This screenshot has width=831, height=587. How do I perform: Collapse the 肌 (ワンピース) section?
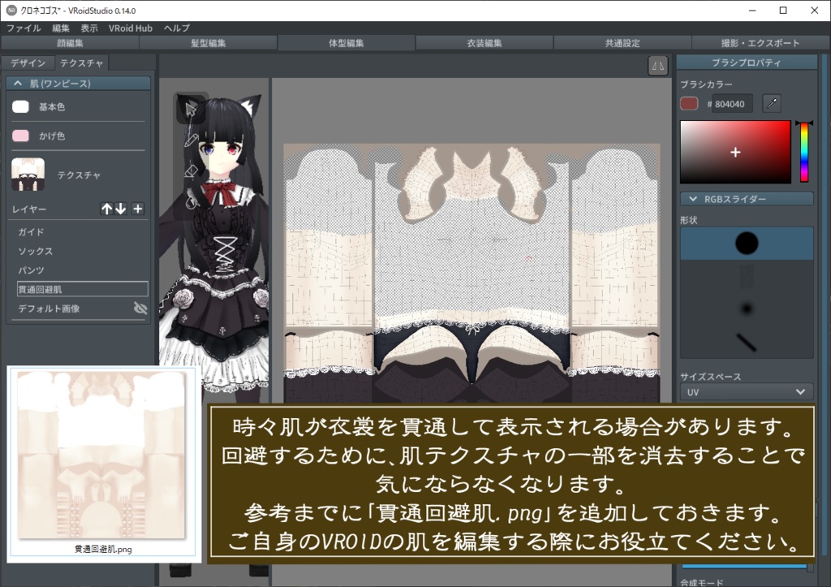coord(77,83)
